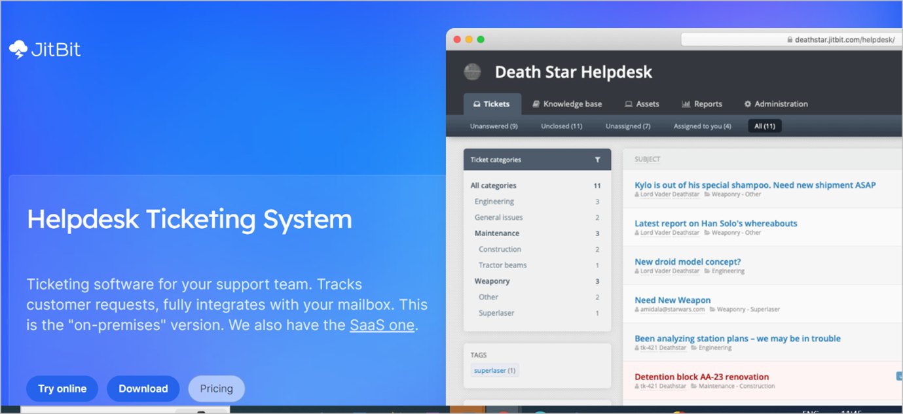Click the Death Star Helpdesk title
The height and width of the screenshot is (414, 903).
click(574, 72)
